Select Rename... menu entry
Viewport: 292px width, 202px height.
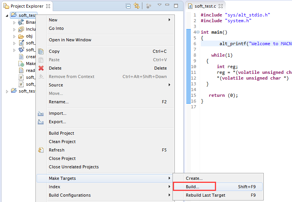coord(105,102)
